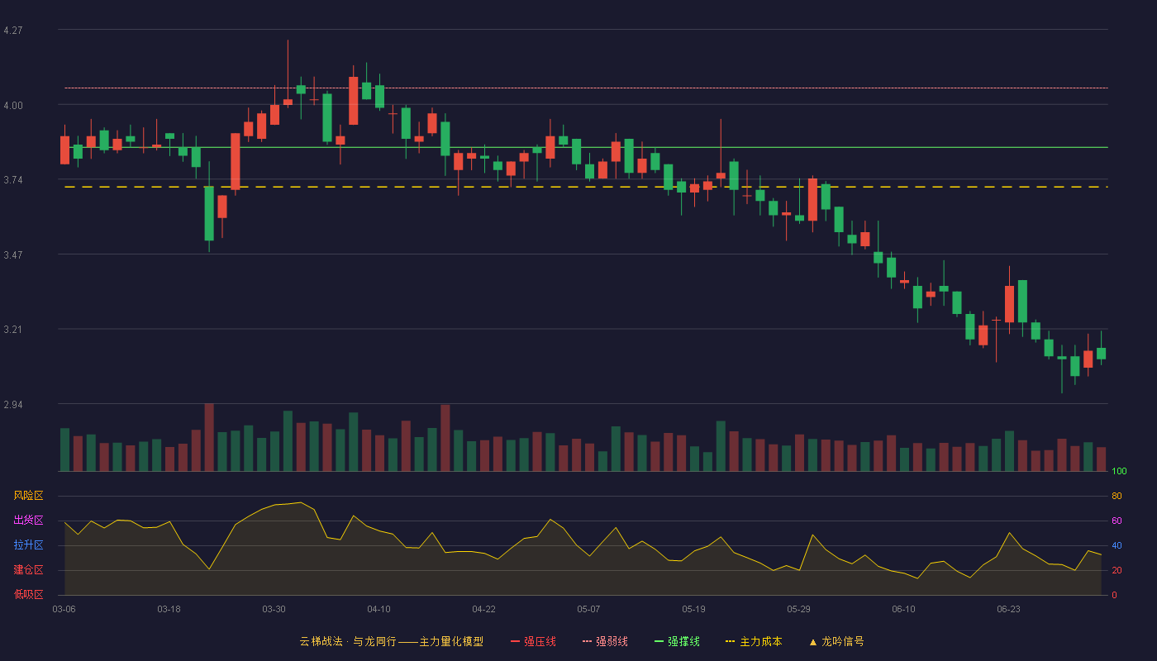The width and height of the screenshot is (1157, 661).
Task: Click the 04-22 date label
Action: coord(483,609)
